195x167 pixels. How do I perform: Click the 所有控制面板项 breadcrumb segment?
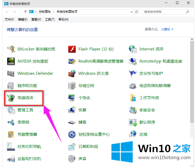click(x=67, y=12)
